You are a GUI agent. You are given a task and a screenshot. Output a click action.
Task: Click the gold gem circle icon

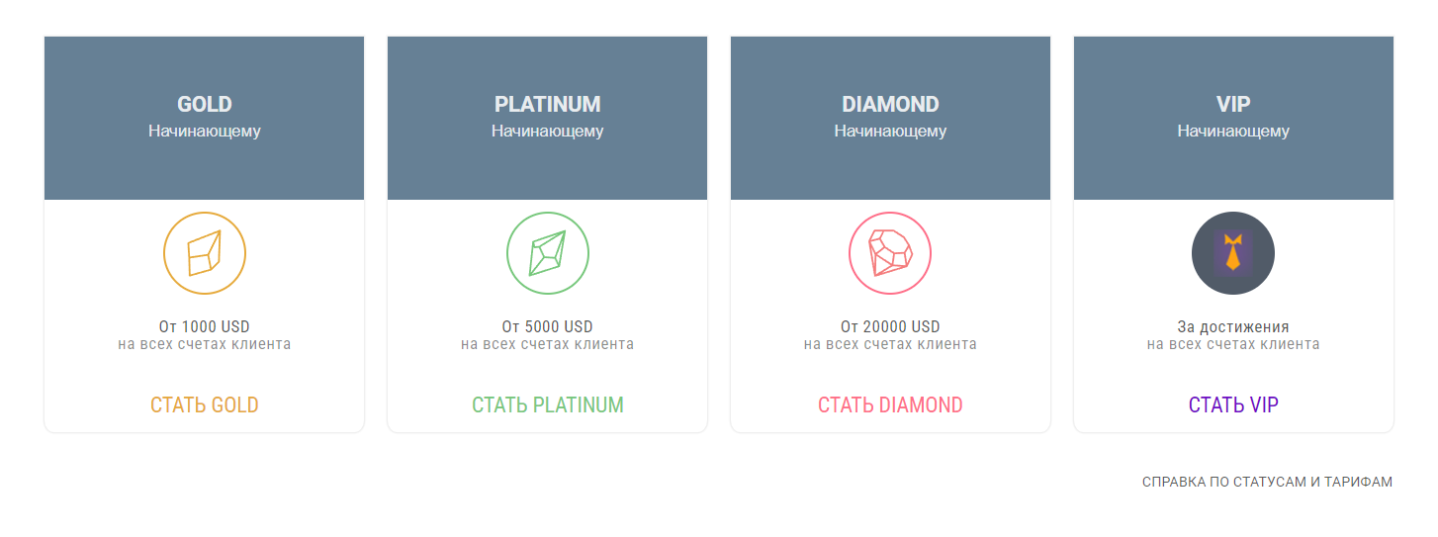coord(205,253)
